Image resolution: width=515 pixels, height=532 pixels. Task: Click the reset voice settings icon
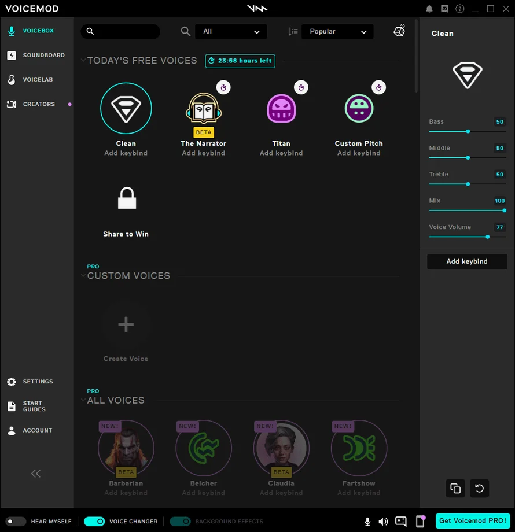click(479, 488)
